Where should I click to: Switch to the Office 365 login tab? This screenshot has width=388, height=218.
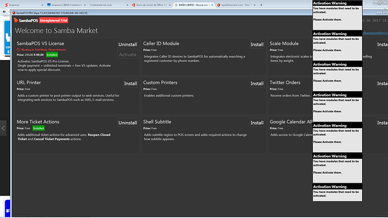click(x=151, y=5)
